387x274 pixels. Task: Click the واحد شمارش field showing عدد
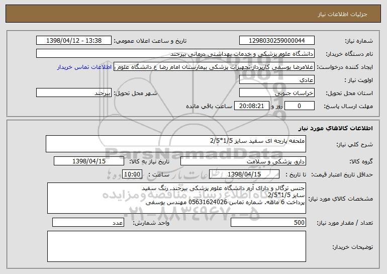[x=88, y=222]
